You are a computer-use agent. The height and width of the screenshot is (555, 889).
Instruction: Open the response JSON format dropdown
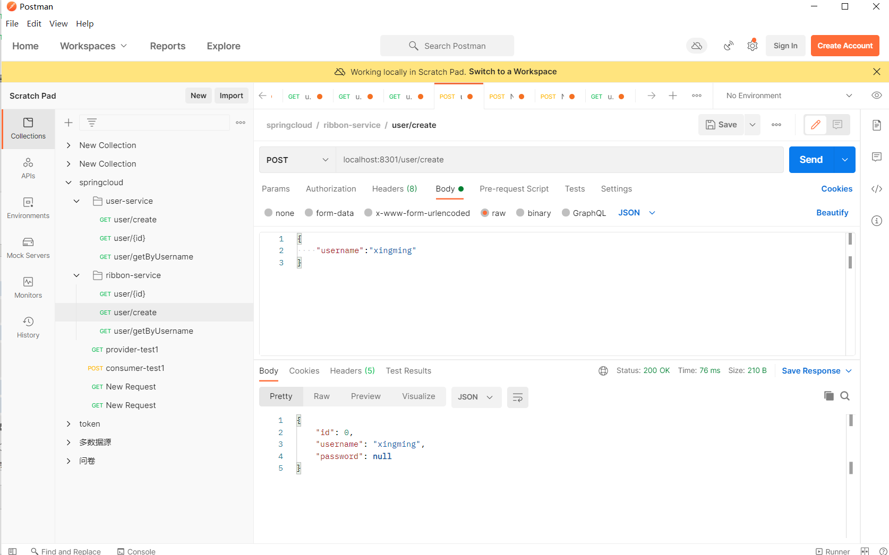476,397
